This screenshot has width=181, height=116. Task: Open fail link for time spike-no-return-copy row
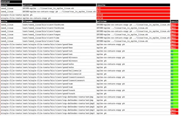tap(173, 38)
